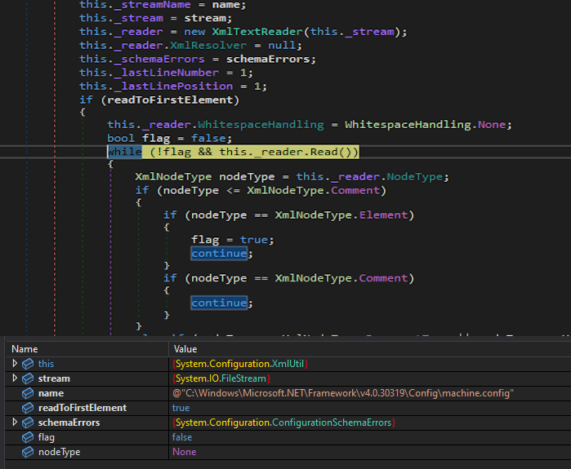Image resolution: width=571 pixels, height=469 pixels.
Task: Expand the 'this' variable tree node
Action: pyautogui.click(x=14, y=364)
